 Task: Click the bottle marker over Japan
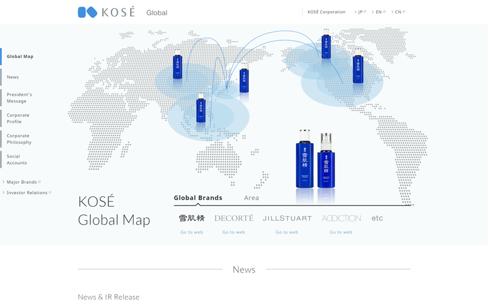coord(244,78)
